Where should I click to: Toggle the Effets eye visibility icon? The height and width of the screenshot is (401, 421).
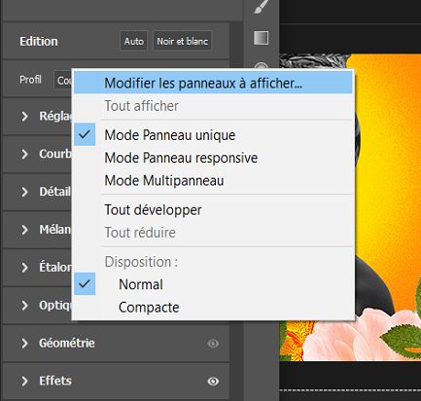(x=213, y=382)
